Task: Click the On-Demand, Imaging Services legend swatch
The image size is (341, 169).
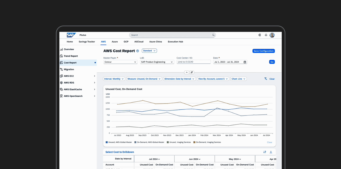Action: [x=194, y=142]
